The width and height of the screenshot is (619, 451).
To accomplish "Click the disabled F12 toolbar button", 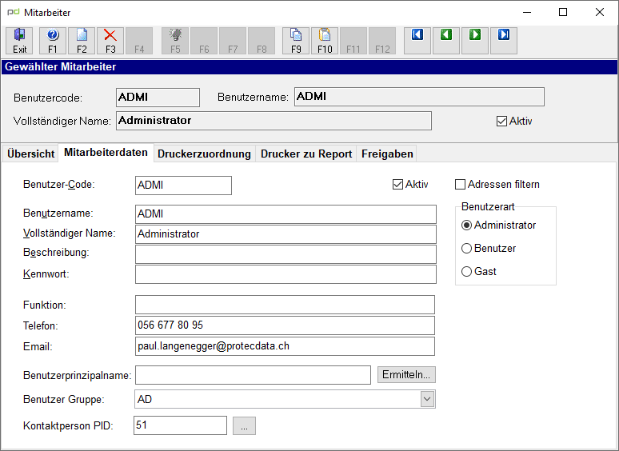I will 382,41.
